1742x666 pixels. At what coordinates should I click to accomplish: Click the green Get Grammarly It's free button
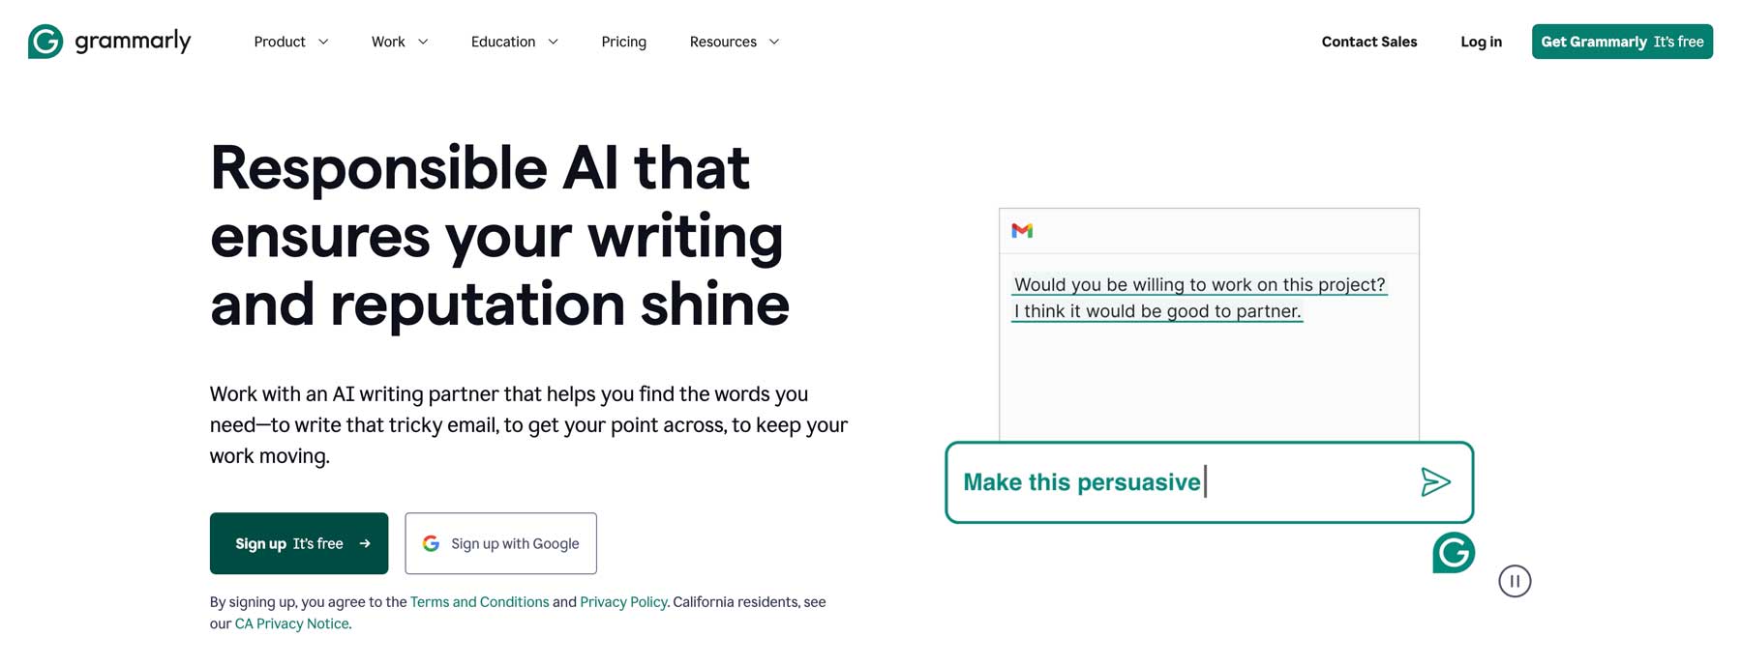click(1622, 42)
